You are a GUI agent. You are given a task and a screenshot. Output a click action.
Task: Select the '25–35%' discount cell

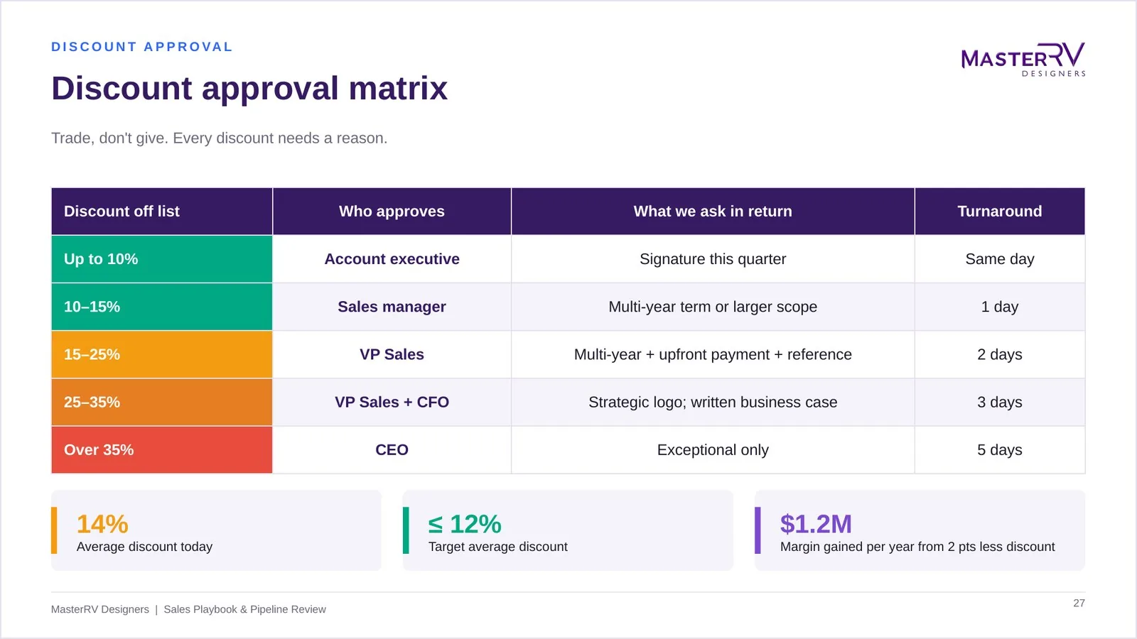pyautogui.click(x=162, y=402)
